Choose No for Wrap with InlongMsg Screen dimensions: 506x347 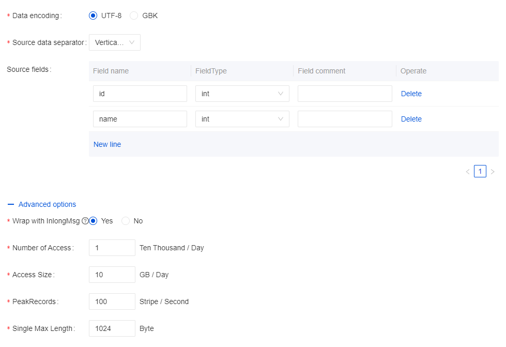126,221
